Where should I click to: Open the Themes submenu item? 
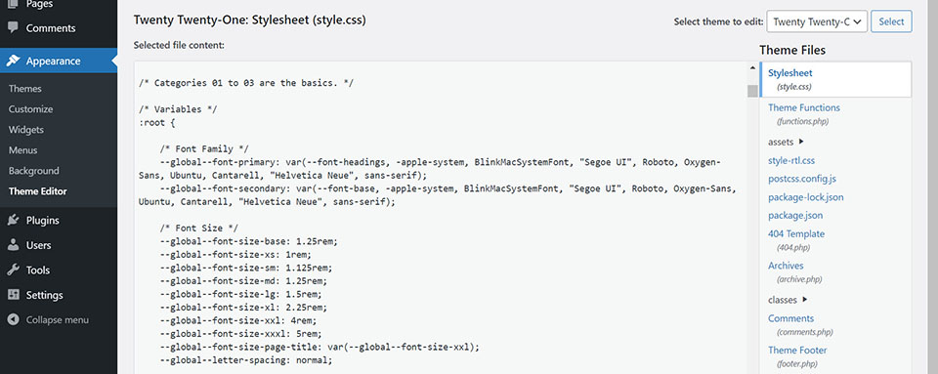point(25,89)
